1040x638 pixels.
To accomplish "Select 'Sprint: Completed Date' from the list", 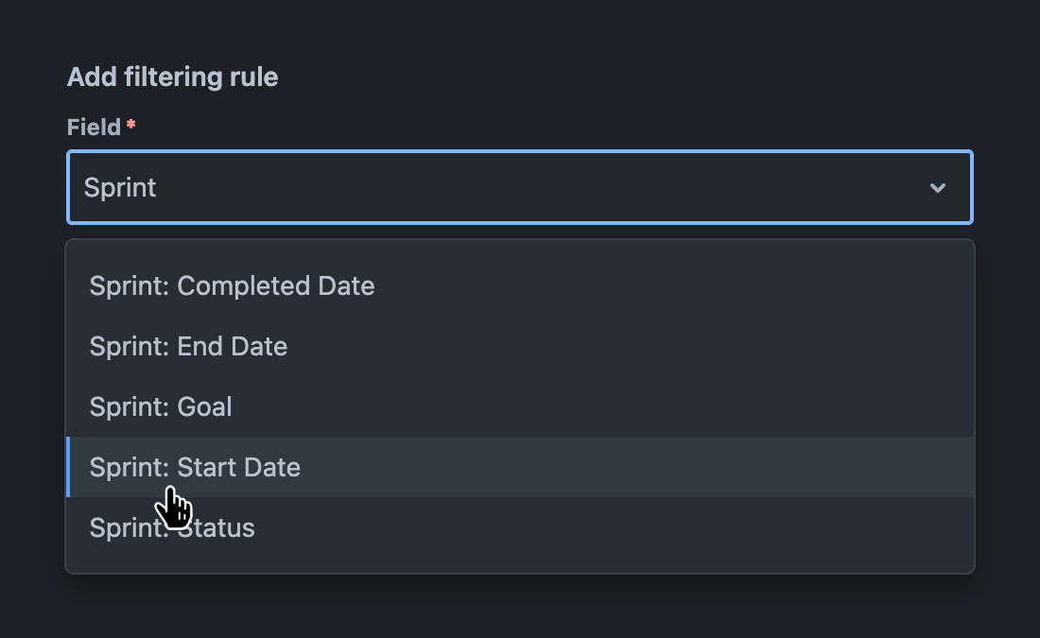I will point(232,285).
